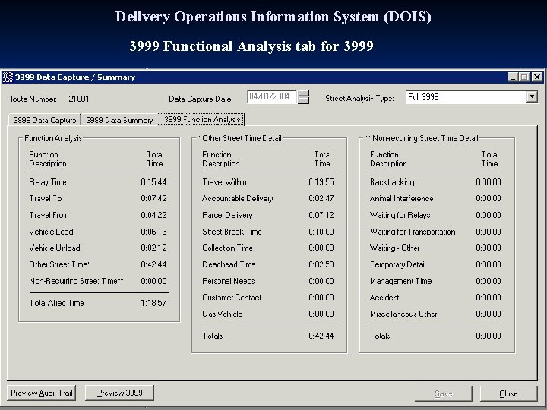Click the Travel Within row label
This screenshot has height=410, width=547.
point(224,182)
